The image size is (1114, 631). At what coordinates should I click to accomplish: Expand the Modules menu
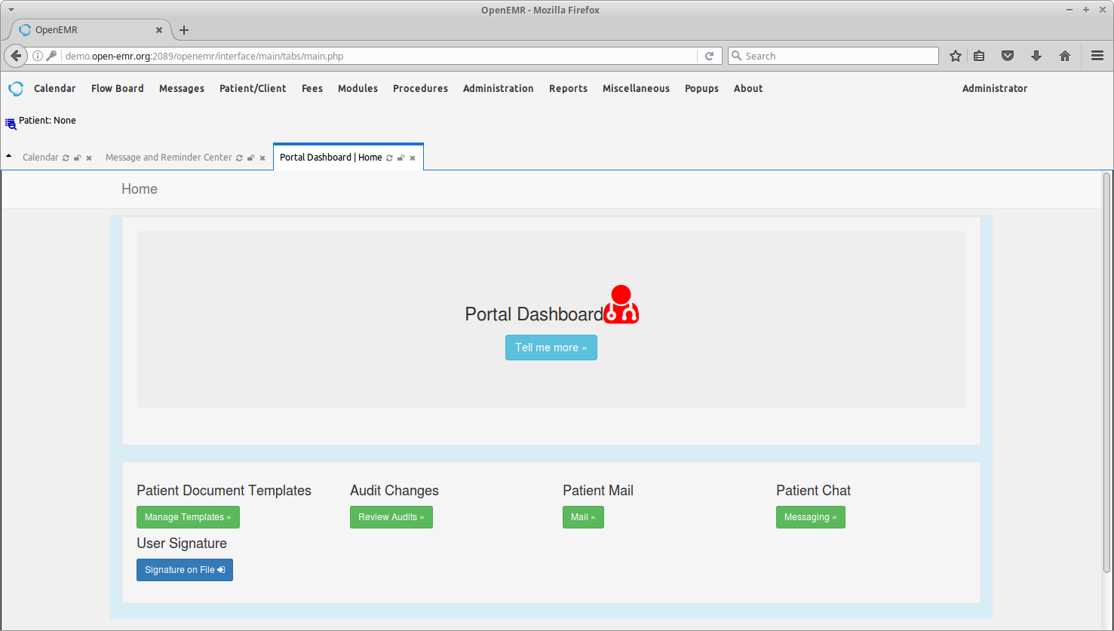[358, 88]
